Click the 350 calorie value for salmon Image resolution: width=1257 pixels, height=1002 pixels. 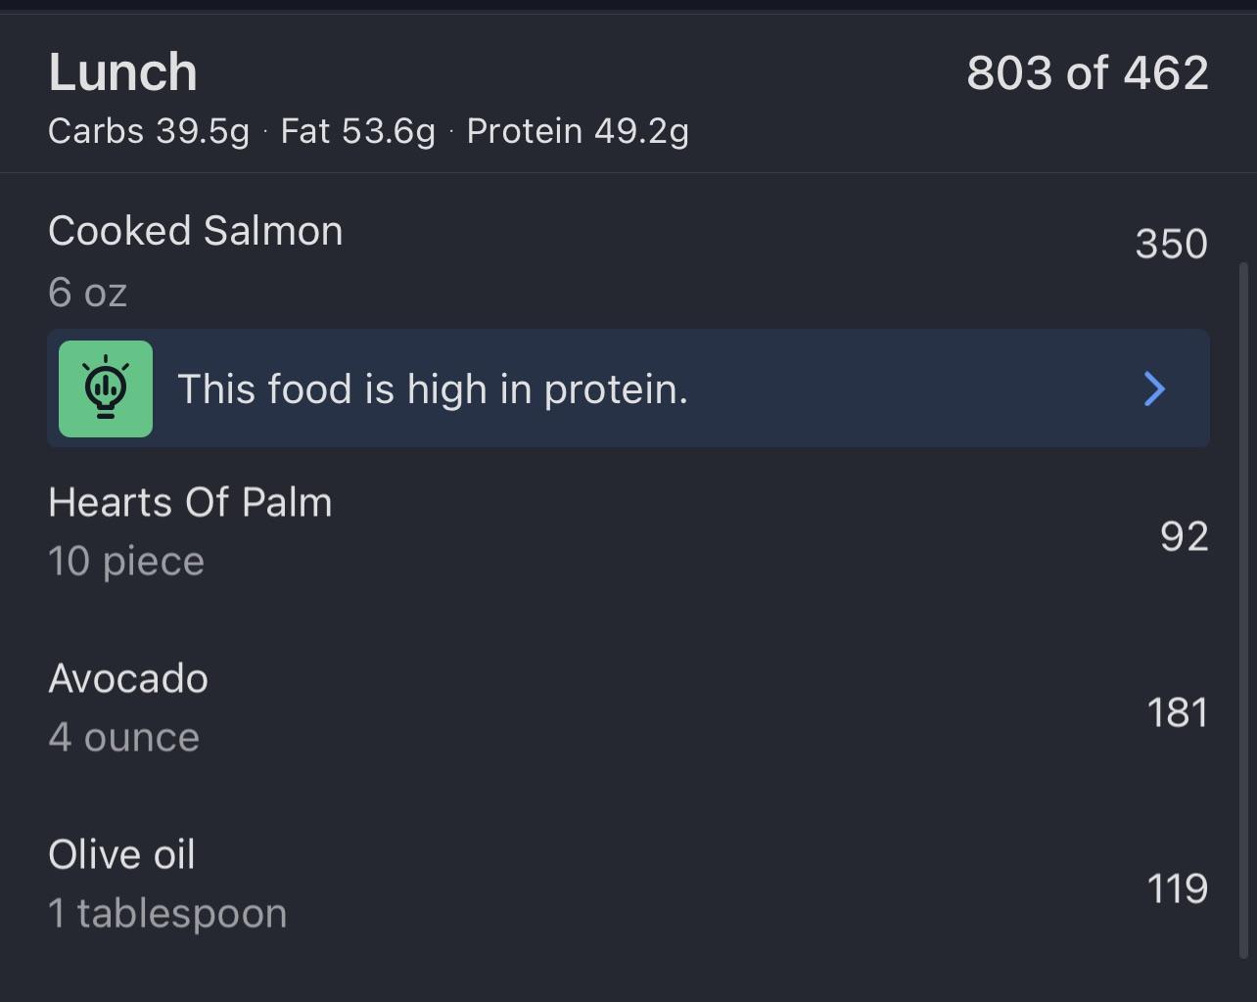click(x=1171, y=244)
